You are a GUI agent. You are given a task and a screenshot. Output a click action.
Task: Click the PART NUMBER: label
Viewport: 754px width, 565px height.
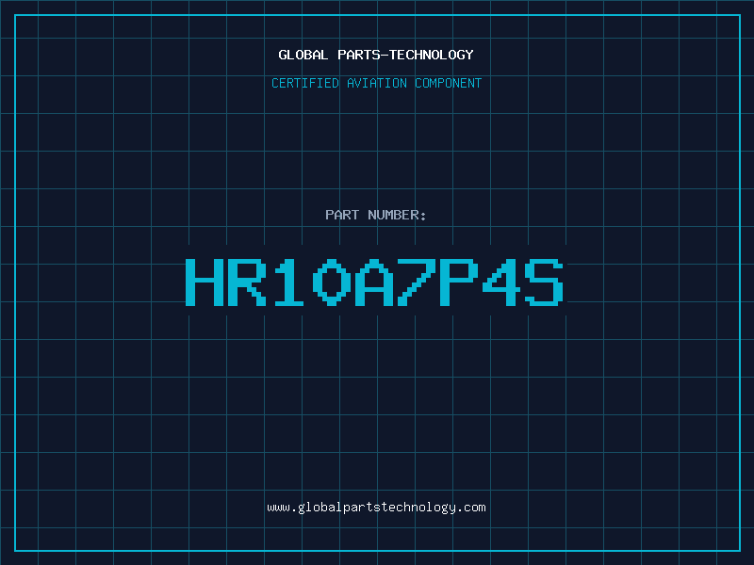[376, 216]
